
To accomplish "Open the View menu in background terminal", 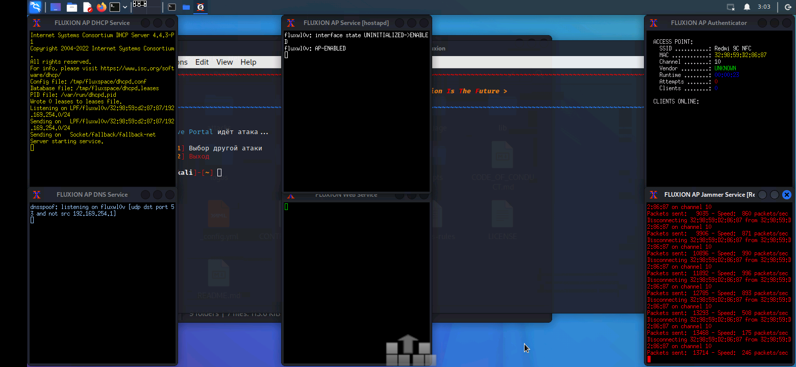I will tap(225, 62).
